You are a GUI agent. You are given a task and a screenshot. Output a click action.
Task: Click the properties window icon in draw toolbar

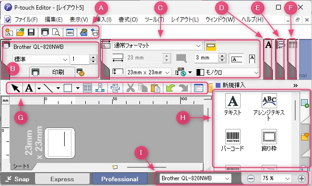(198, 88)
